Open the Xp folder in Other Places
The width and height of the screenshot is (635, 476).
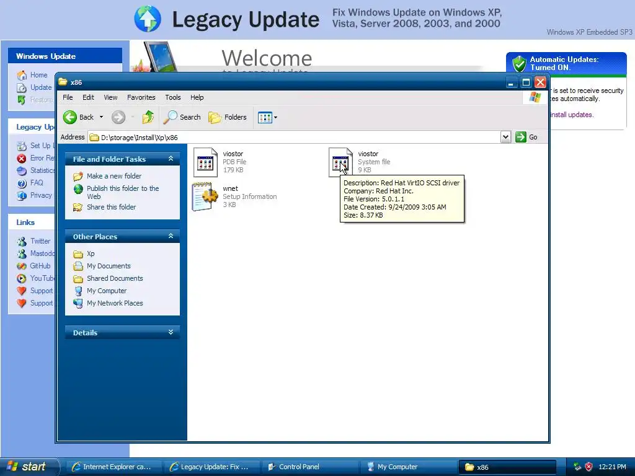coord(91,253)
